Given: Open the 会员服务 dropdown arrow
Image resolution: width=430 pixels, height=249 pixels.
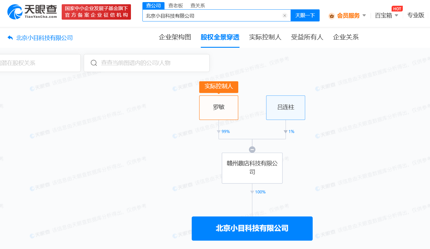Looking at the screenshot, I should pos(364,15).
